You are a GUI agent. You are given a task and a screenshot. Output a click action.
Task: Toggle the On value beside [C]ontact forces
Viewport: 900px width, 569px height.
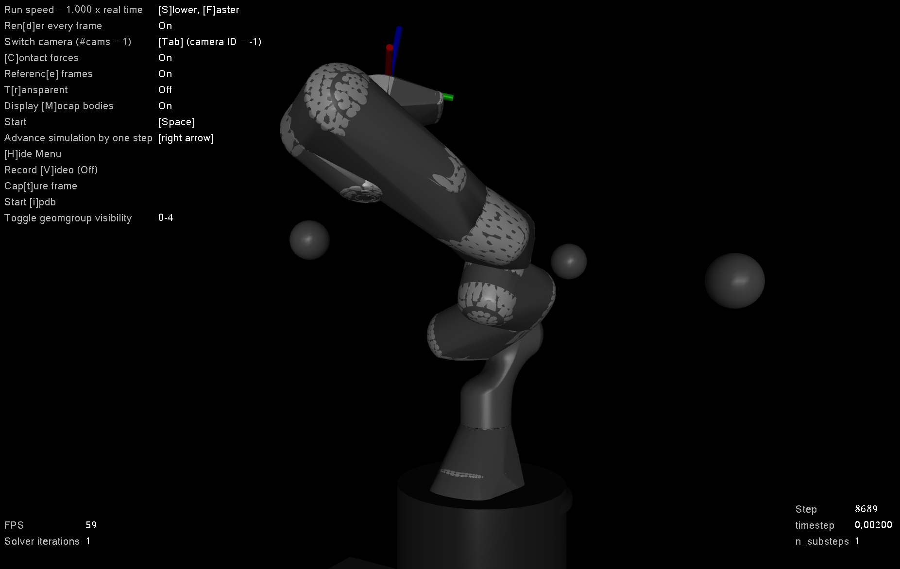[x=165, y=58]
